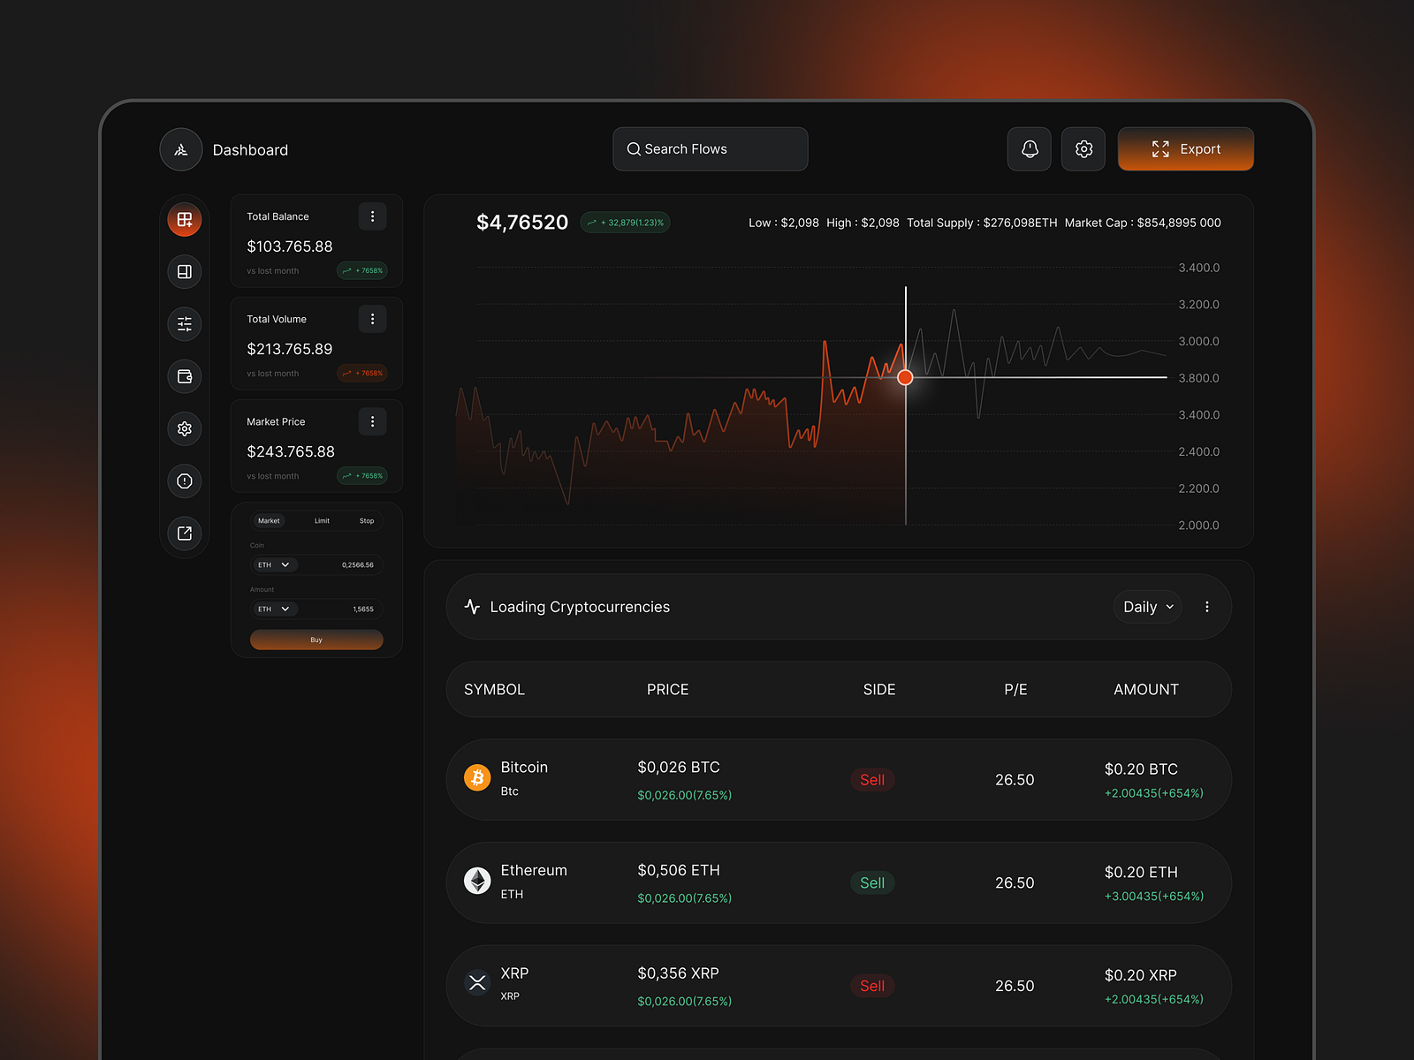Viewport: 1414px width, 1060px height.
Task: Open the wallet sidebar icon
Action: coord(185,376)
